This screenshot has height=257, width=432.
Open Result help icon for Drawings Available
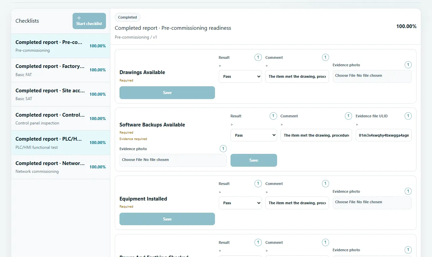[x=258, y=57]
